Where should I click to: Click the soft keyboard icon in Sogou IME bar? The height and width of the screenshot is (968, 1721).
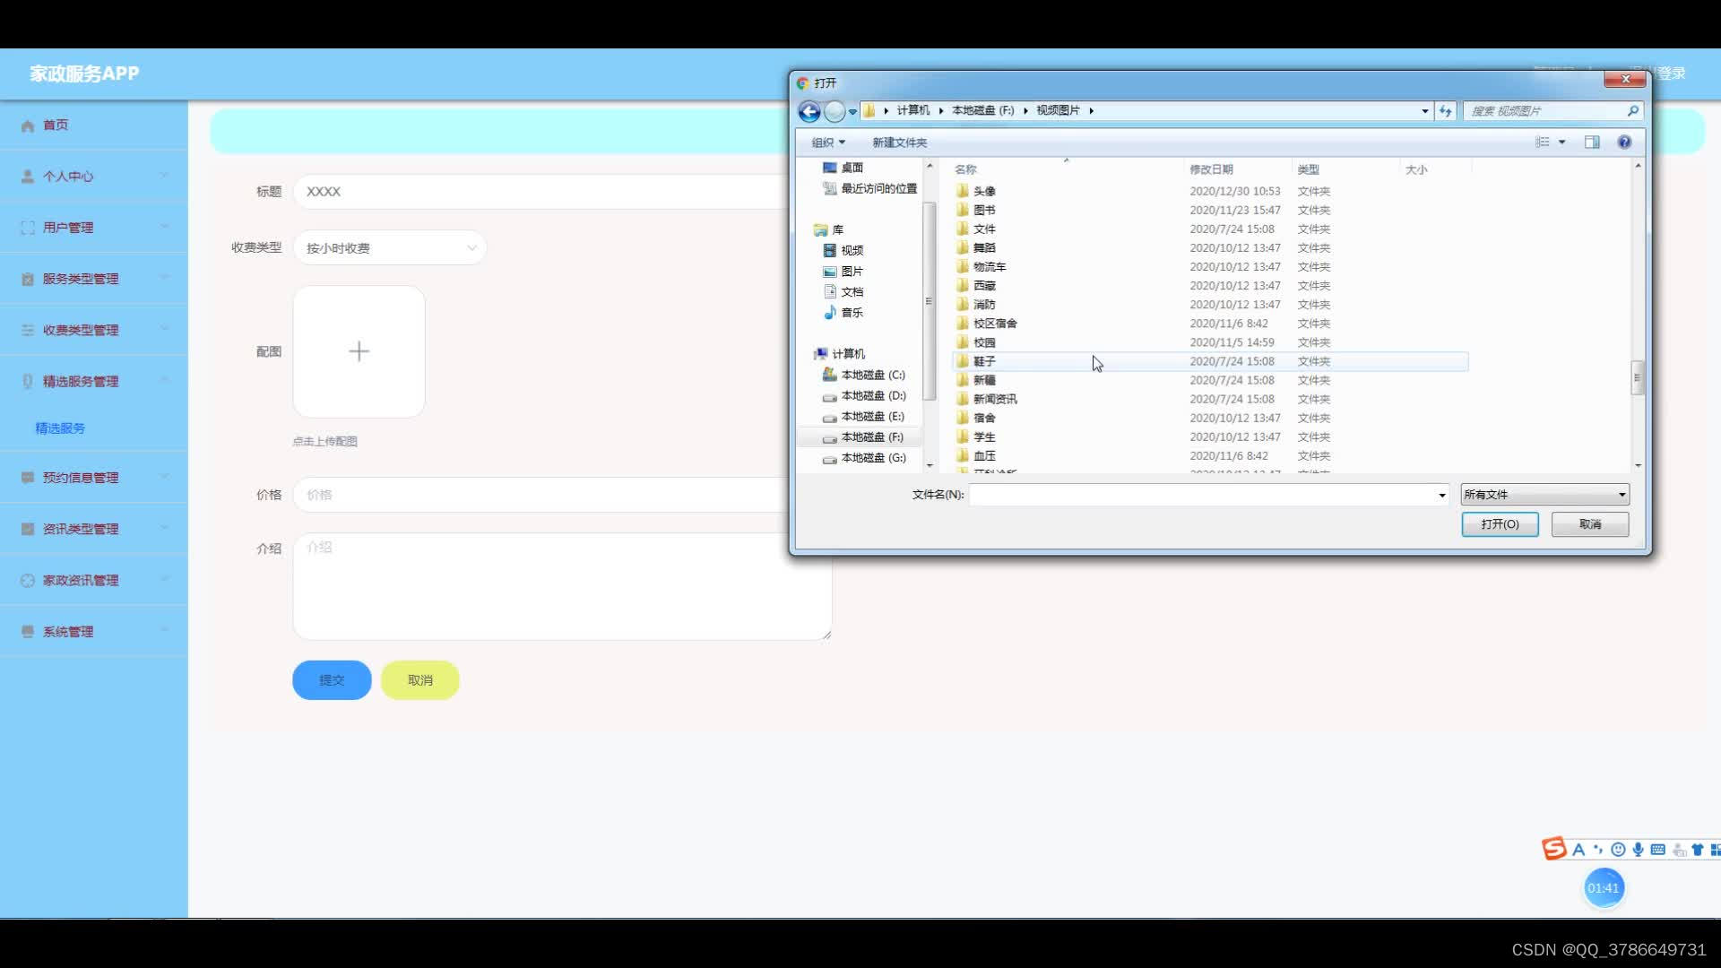1658,850
